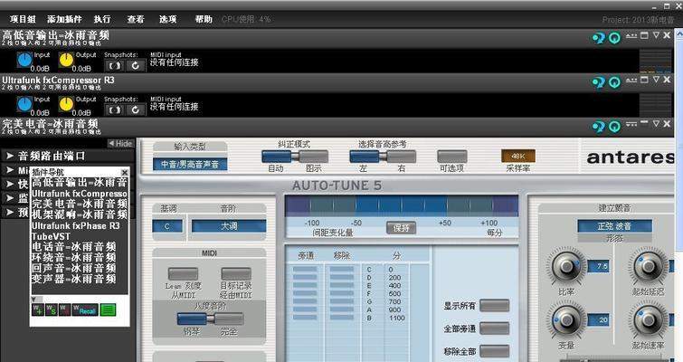
Task: Click the W+ add icon in 插件导航
Action: pyautogui.click(x=38, y=310)
